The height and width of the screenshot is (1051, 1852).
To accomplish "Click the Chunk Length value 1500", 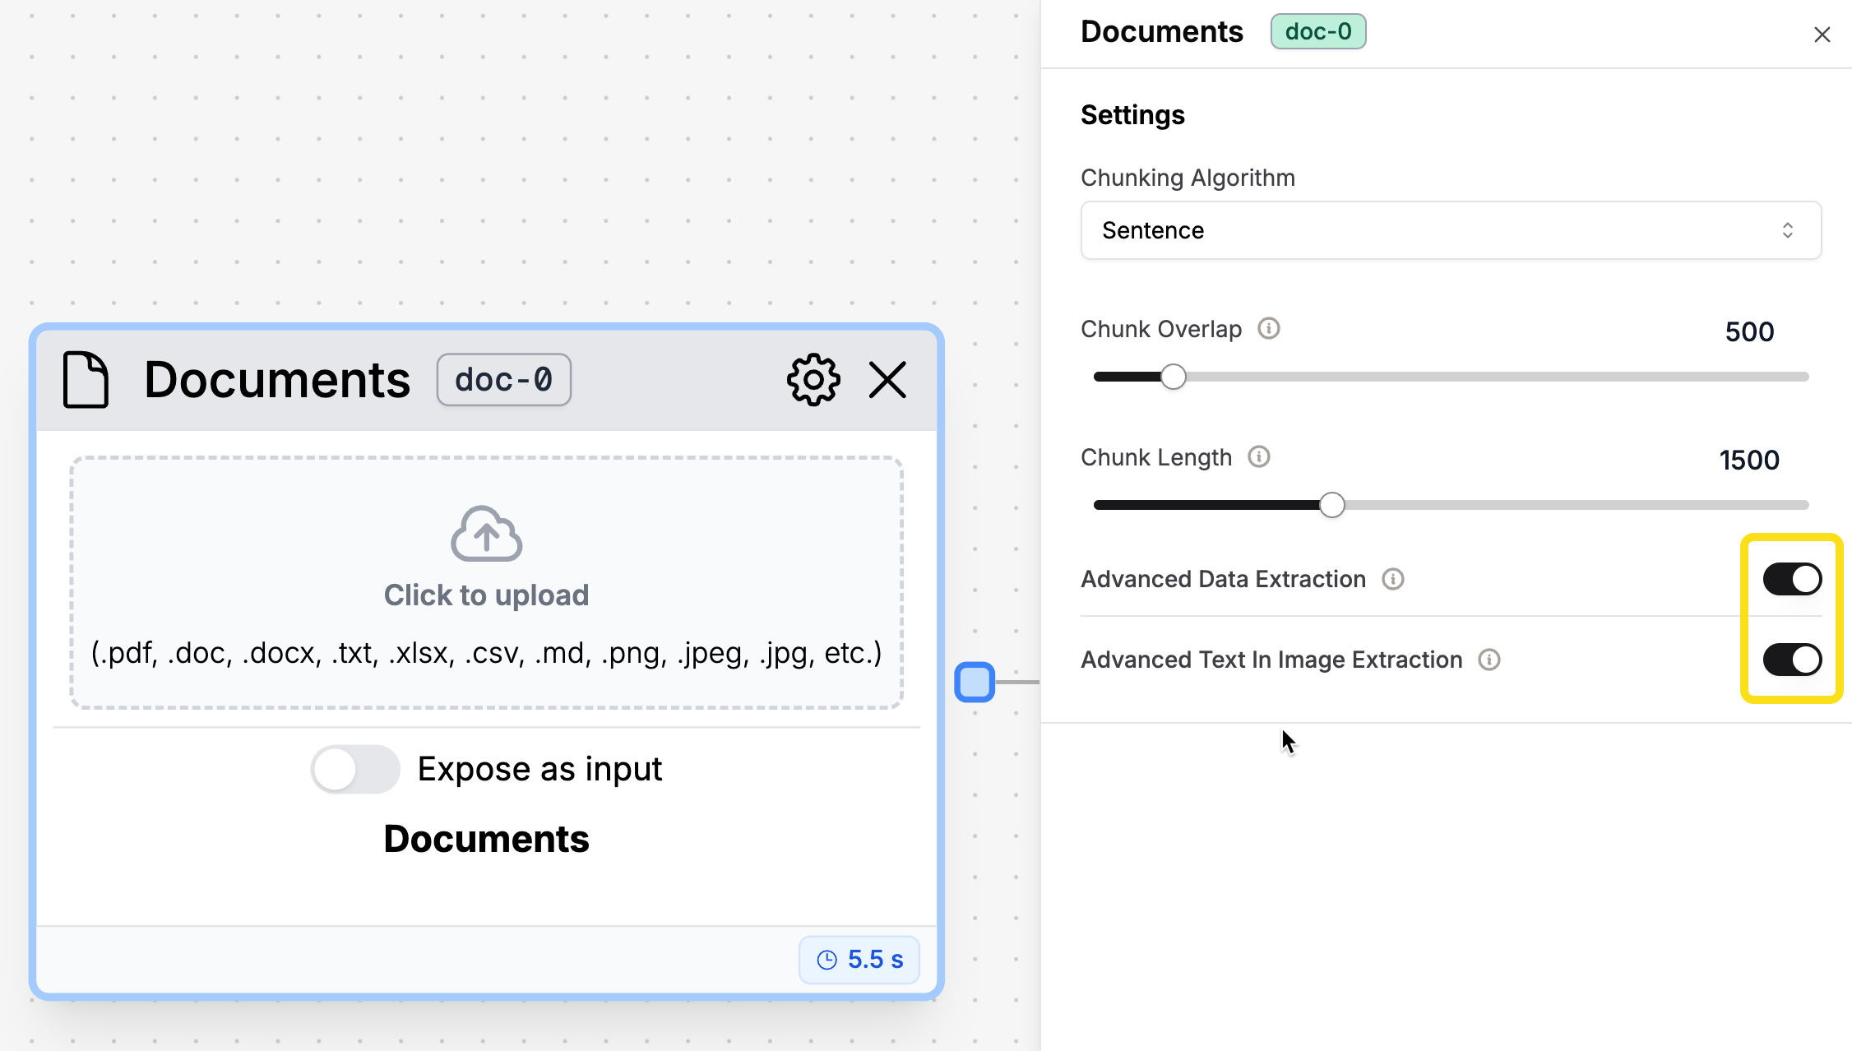I will [x=1749, y=460].
